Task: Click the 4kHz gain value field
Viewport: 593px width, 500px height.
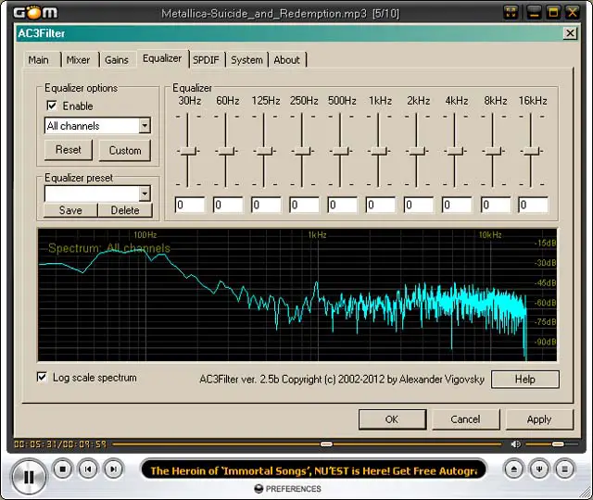Action: click(x=457, y=205)
